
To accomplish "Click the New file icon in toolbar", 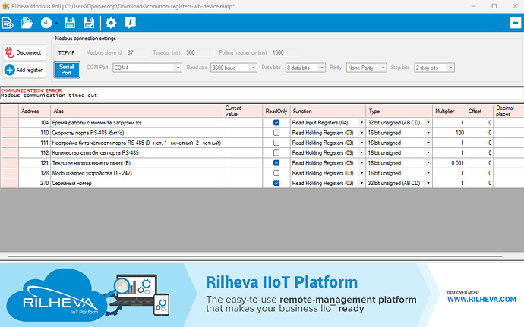I will (x=8, y=24).
